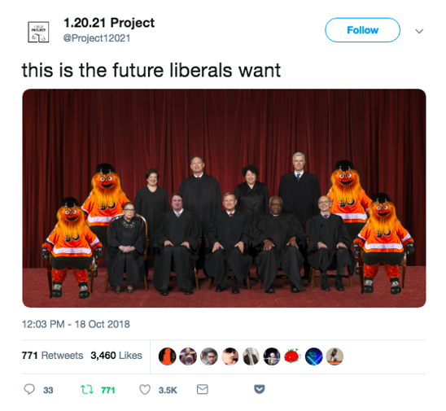
Task: View the list of 3,460 Likes
Action: [116, 356]
